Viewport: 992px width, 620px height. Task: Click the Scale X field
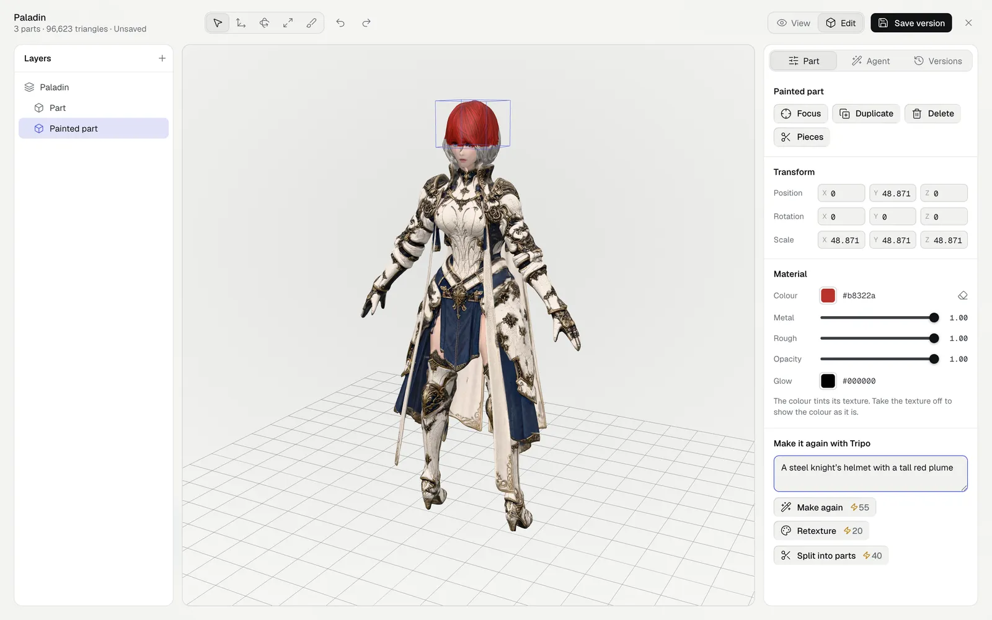(841, 240)
